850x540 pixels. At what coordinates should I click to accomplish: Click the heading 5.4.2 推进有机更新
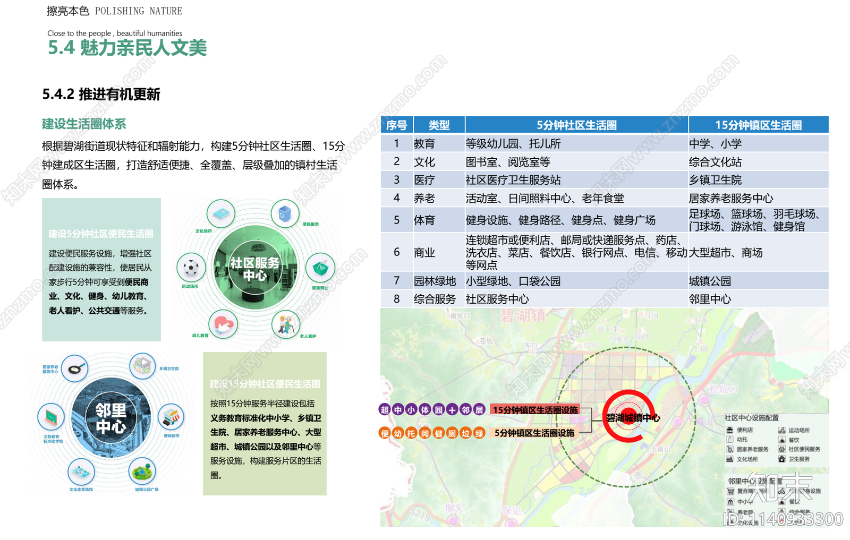coord(101,95)
